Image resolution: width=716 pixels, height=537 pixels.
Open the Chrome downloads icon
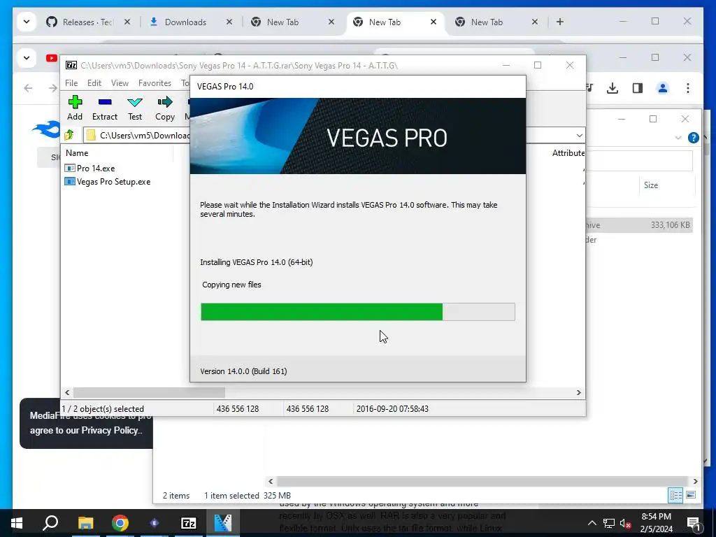click(x=613, y=88)
